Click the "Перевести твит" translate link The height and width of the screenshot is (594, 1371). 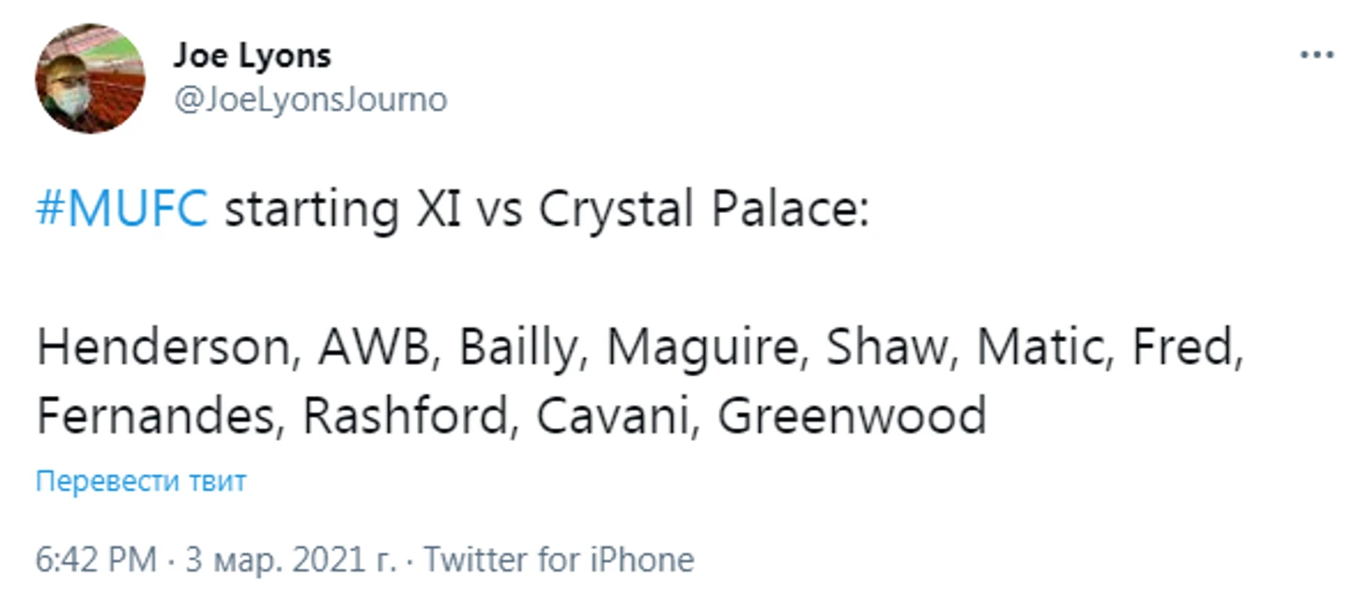pos(141,482)
